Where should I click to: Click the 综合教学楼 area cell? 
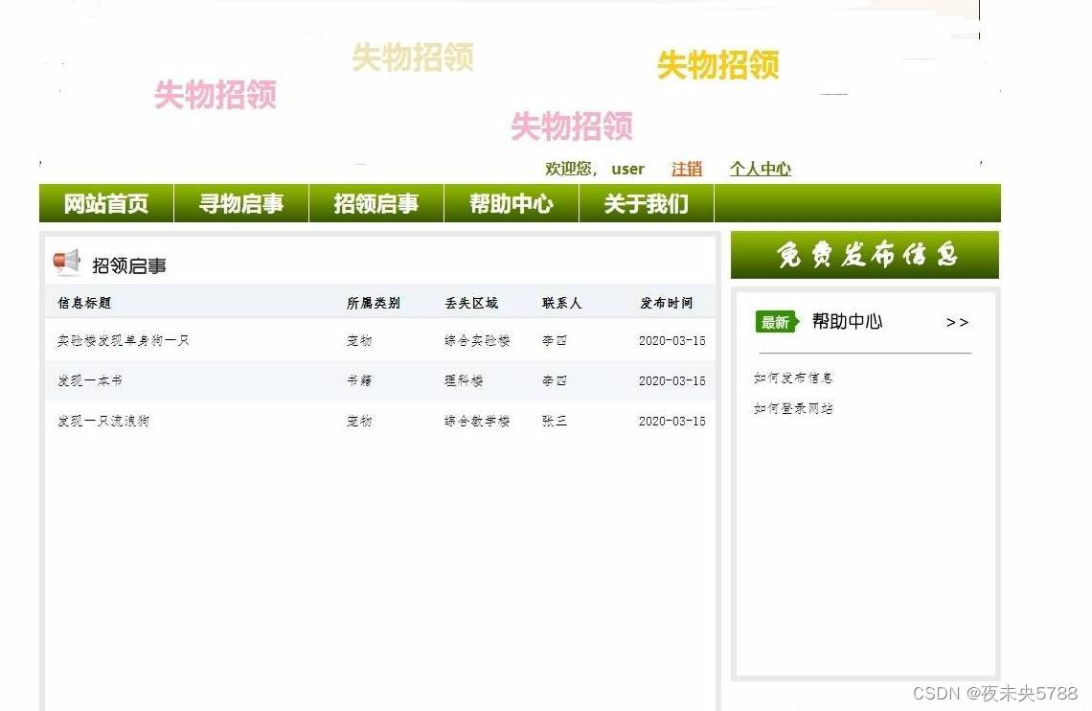477,421
